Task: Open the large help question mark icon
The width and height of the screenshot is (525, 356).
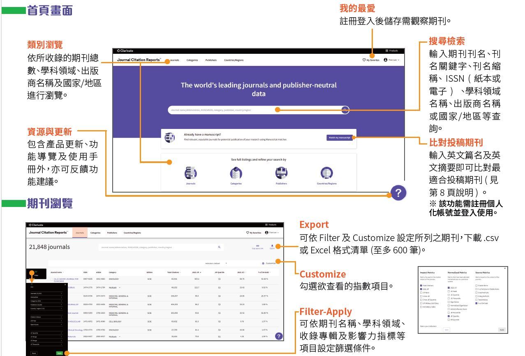Action: [398, 193]
